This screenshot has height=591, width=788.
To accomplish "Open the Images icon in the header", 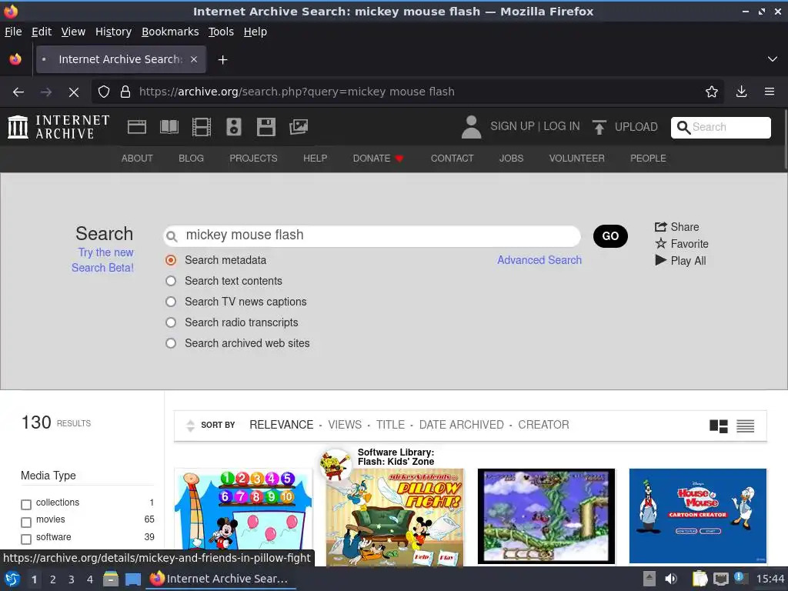I will [299, 127].
